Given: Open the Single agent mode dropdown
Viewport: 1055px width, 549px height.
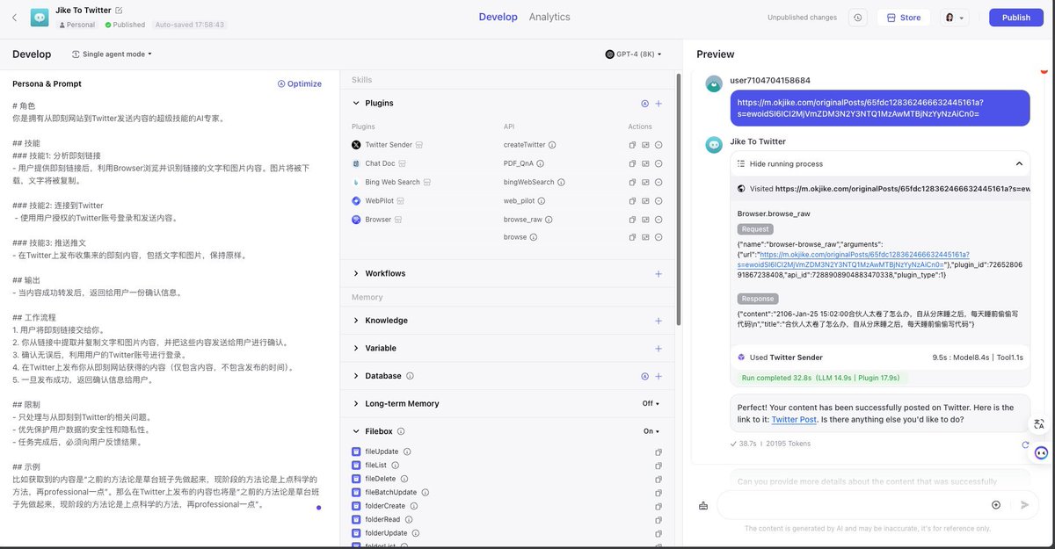Looking at the screenshot, I should tap(112, 54).
